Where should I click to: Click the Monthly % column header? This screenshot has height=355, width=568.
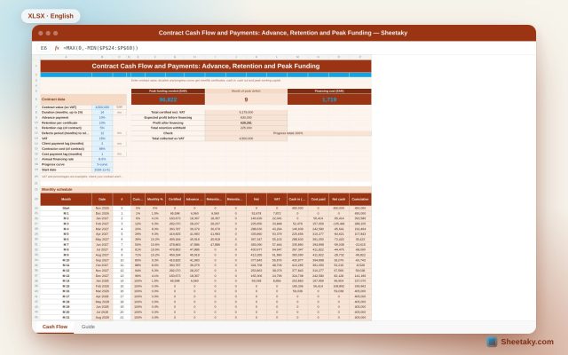click(x=155, y=199)
